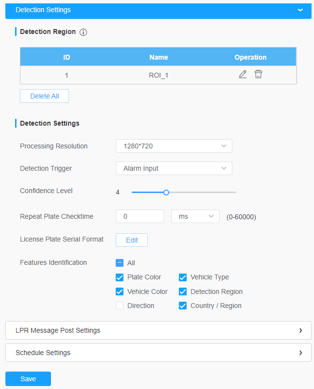Click the trash icon to delete ROI_1
The width and height of the screenshot is (314, 389).
(x=258, y=75)
